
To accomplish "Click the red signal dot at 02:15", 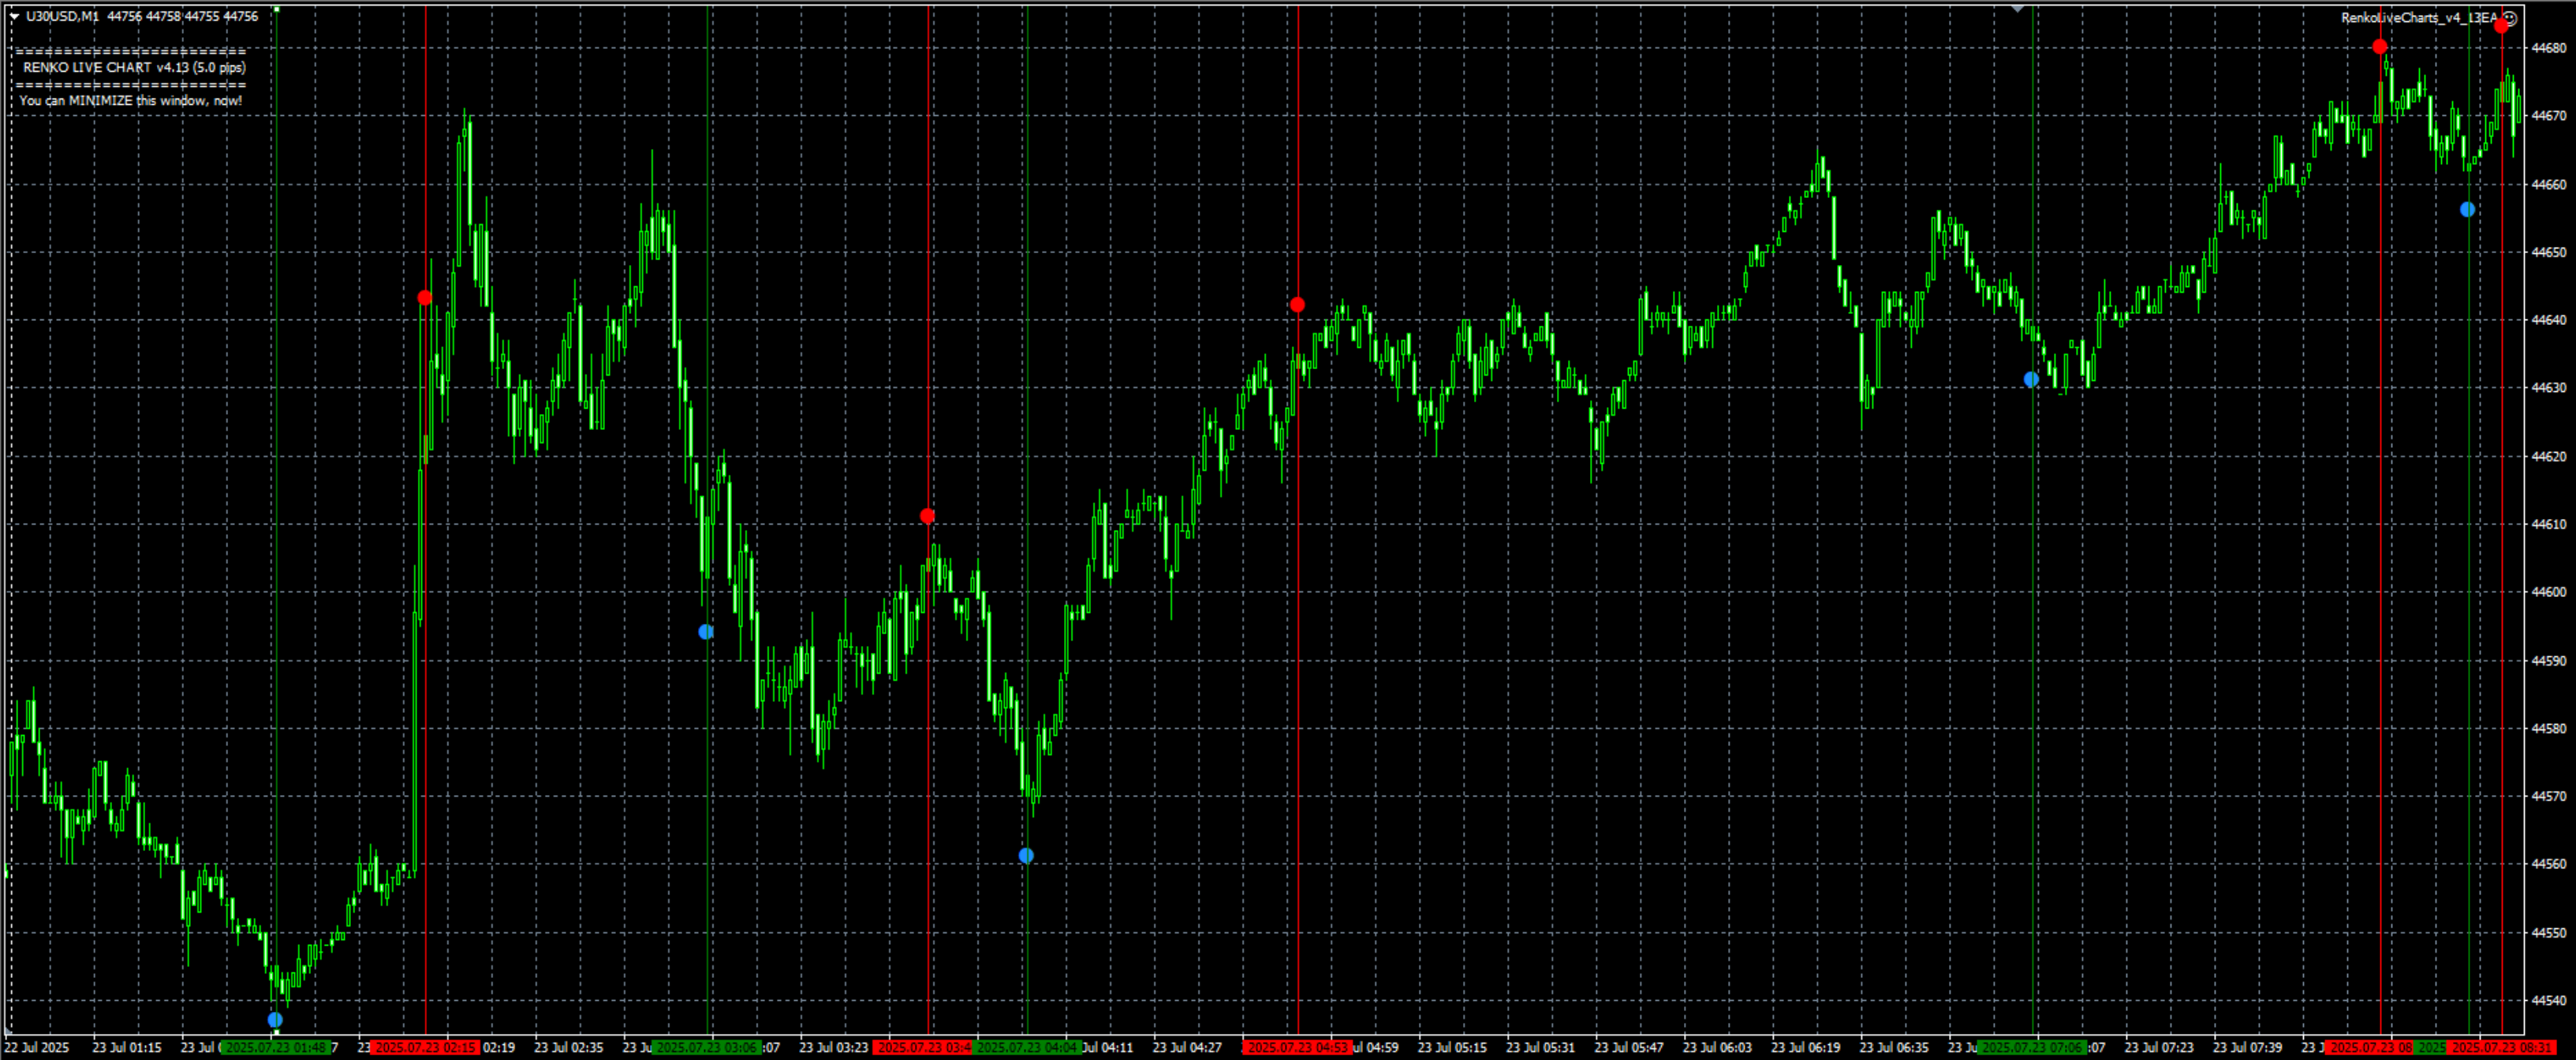I will [425, 298].
